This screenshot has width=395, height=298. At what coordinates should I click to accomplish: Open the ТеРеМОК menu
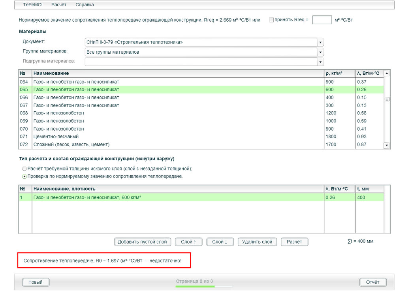tap(32, 5)
